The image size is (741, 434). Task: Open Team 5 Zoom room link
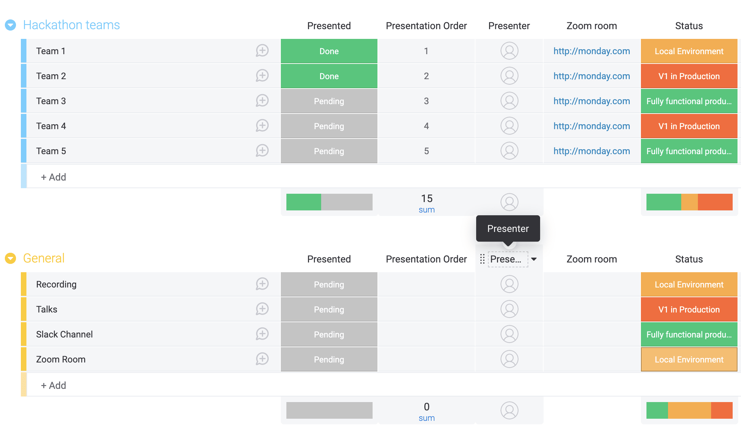click(x=592, y=151)
